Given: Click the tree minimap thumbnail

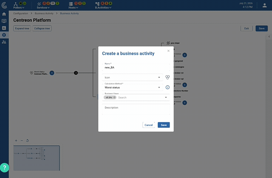Looking at the screenshot, I should [x=37, y=158].
